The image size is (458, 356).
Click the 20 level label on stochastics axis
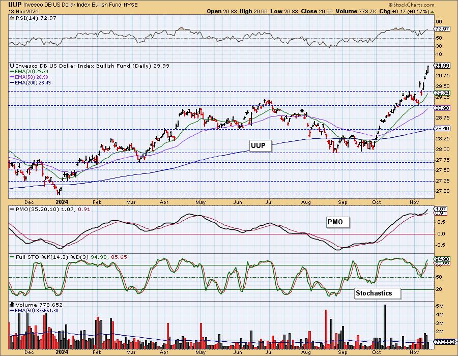pyautogui.click(x=439, y=289)
